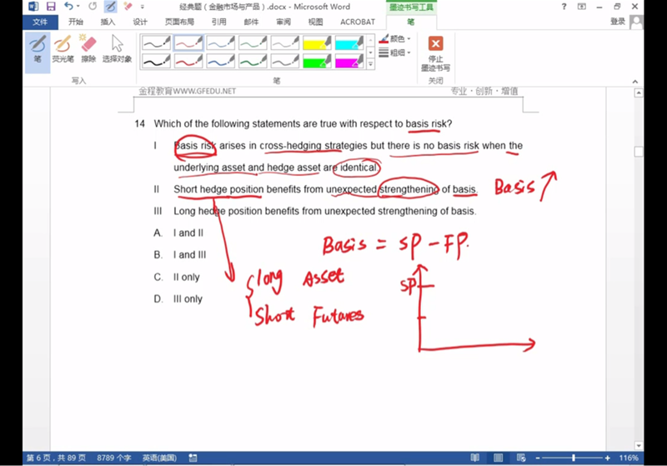Click answer option "III only"
667x466 pixels.
[x=188, y=299]
